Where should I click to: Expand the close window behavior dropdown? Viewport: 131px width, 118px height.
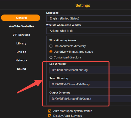pyautogui.click(x=89, y=31)
